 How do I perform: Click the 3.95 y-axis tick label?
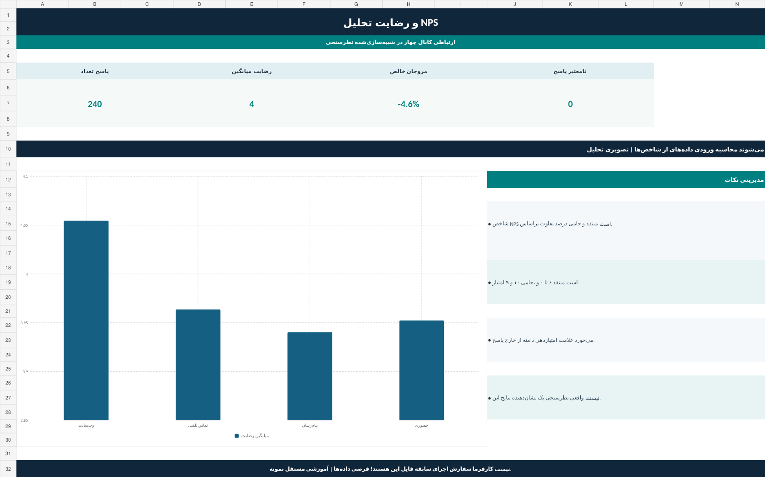coord(24,323)
